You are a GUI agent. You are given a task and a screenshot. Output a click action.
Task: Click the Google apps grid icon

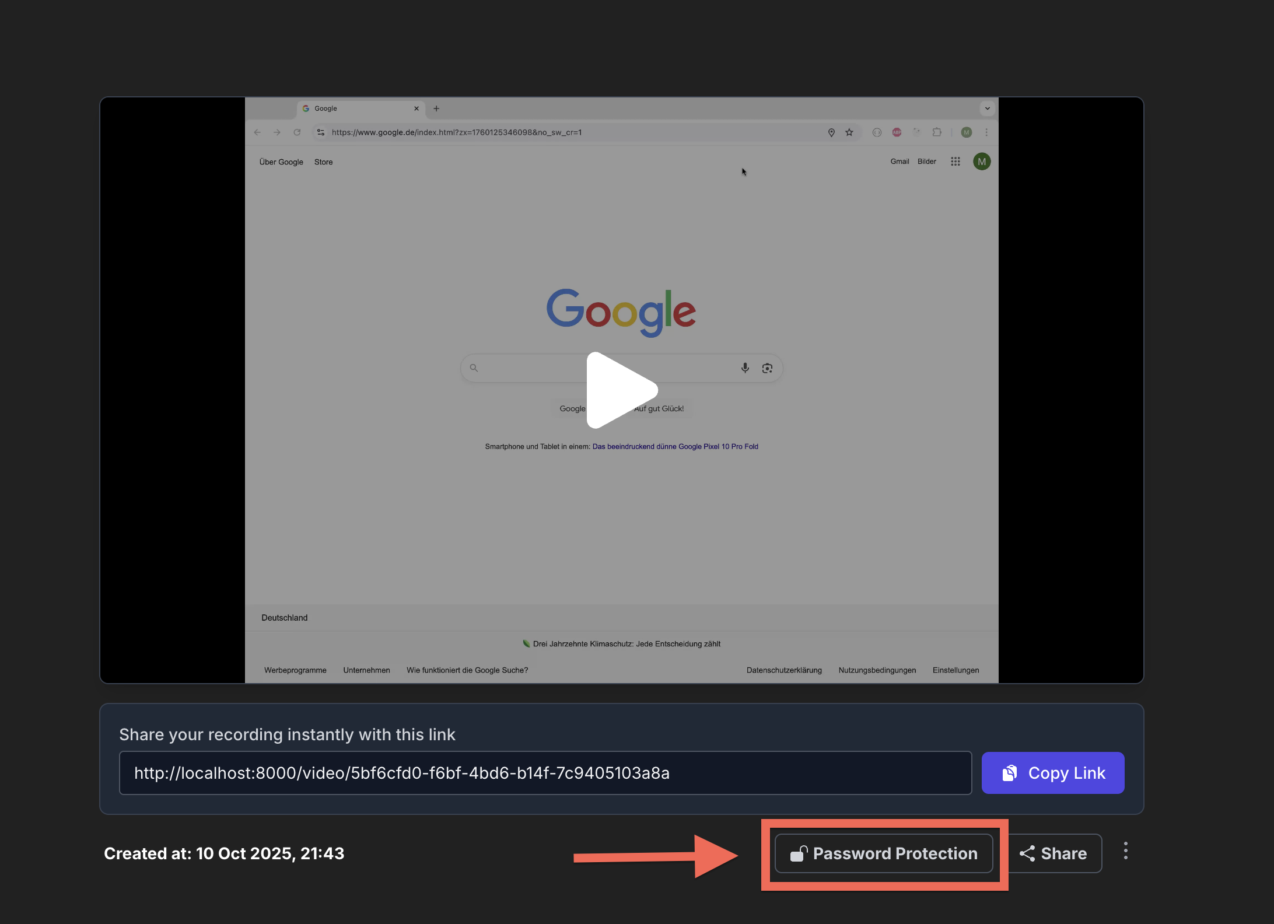(955, 162)
